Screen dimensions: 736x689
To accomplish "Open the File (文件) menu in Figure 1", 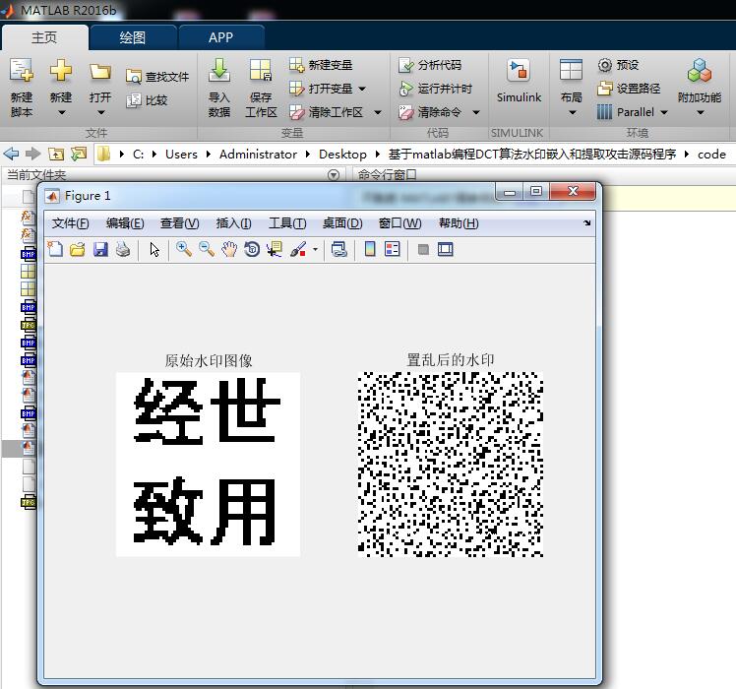I will (71, 223).
